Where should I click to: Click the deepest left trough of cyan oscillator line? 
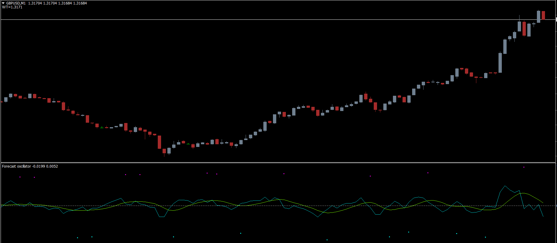(161, 217)
